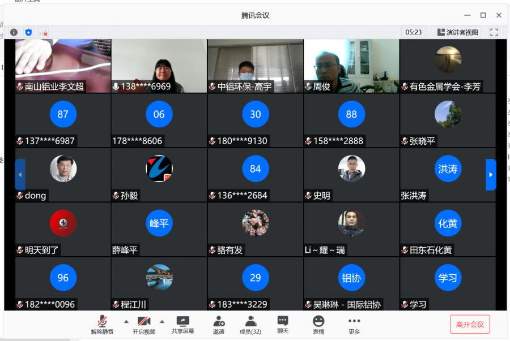
Task: Go to next page of participants
Action: [491, 175]
